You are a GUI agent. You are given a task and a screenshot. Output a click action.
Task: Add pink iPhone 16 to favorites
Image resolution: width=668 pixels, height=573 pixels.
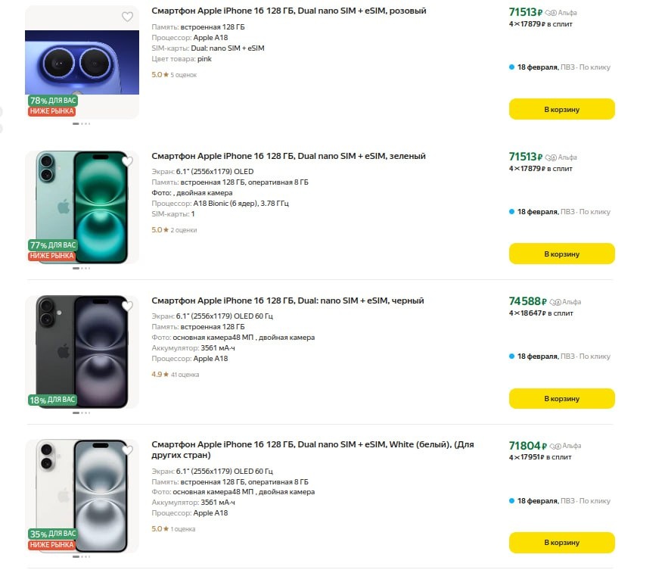[127, 17]
